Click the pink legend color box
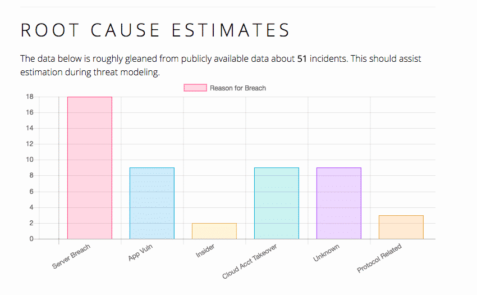Screen dimensions: 477x295 195,88
